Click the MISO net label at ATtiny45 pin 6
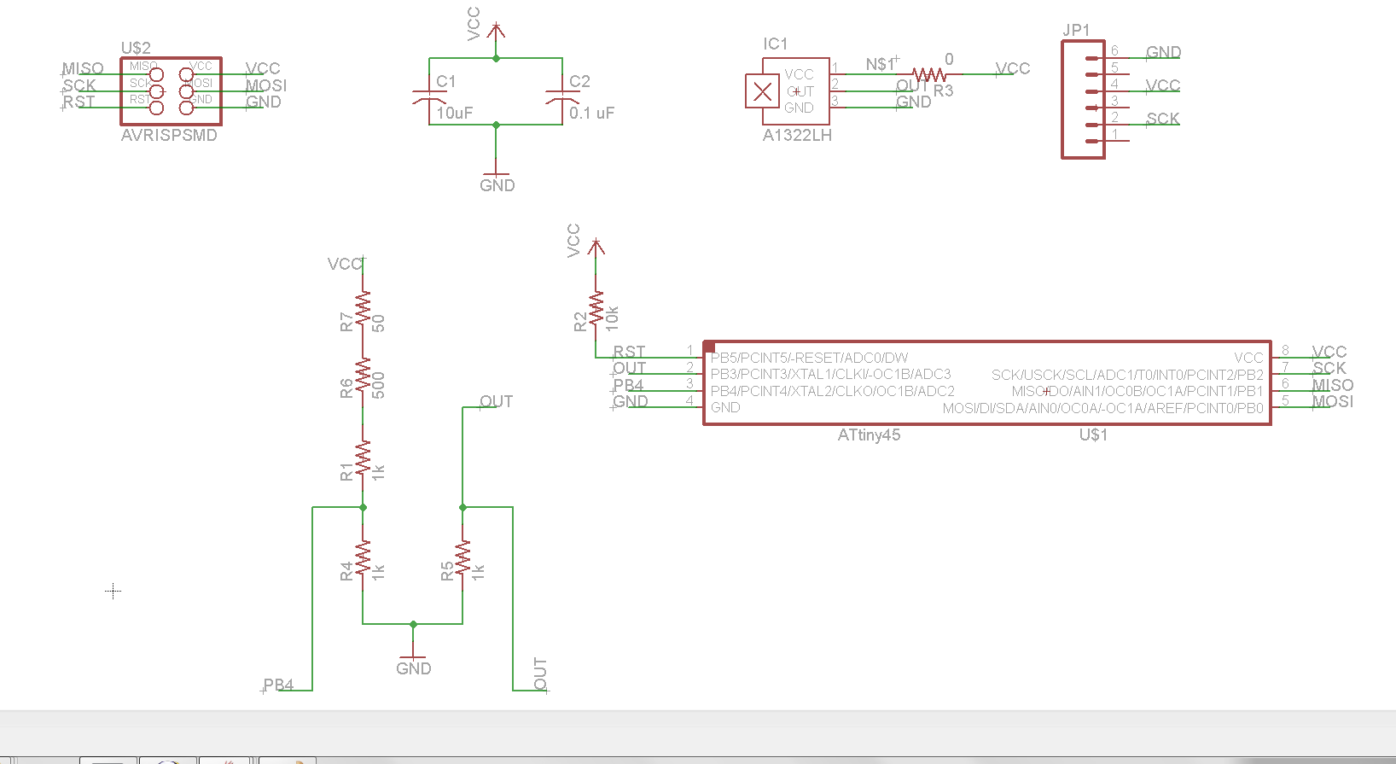The image size is (1396, 764). 1332,385
